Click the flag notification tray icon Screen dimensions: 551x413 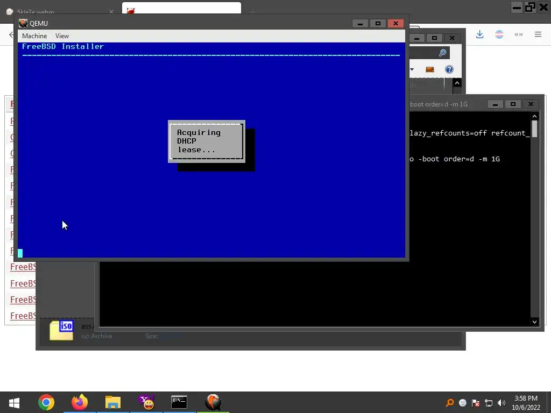tap(476, 403)
